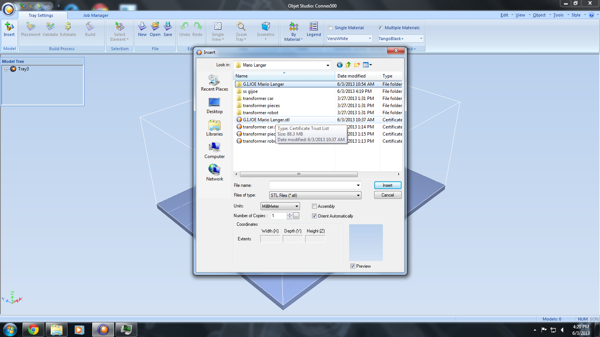This screenshot has height=337, width=600.
Task: Open the Edit menu
Action: [x=504, y=15]
